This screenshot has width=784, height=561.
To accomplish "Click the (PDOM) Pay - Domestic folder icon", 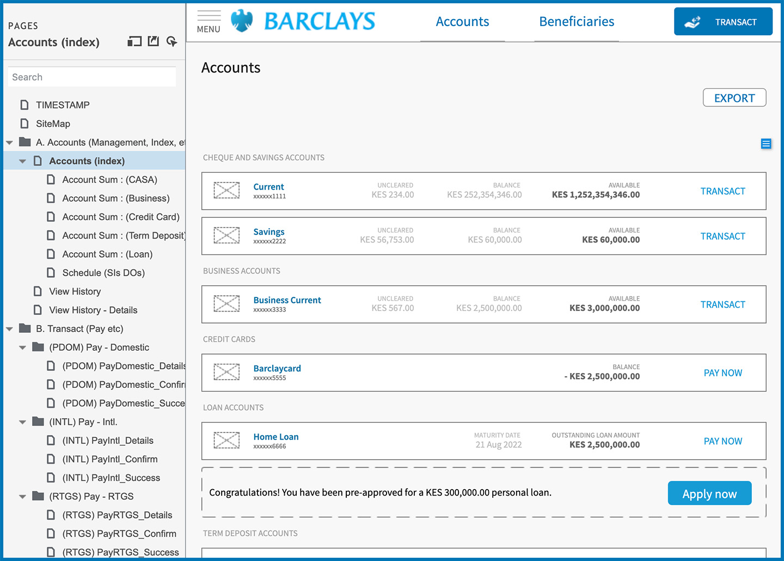I will point(38,347).
